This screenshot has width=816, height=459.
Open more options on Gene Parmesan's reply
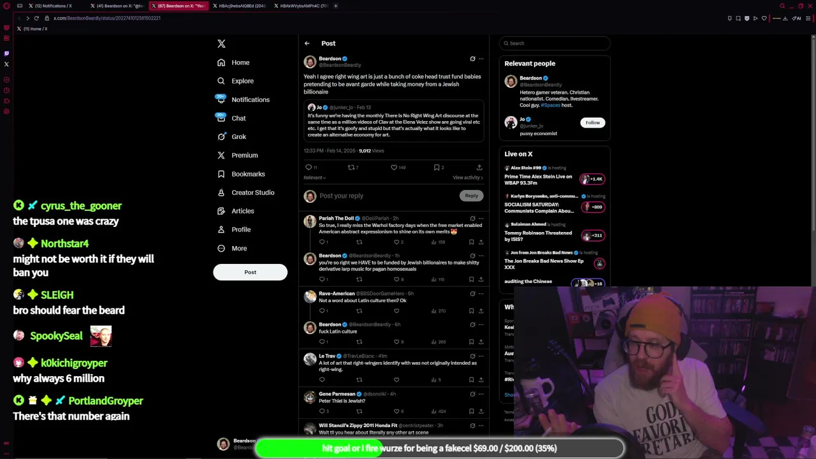pos(481,394)
